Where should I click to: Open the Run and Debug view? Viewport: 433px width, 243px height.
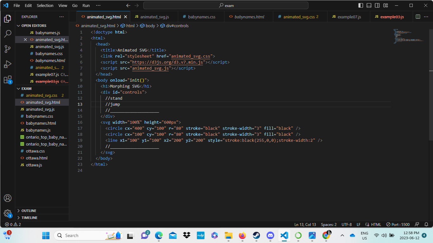pos(8,64)
